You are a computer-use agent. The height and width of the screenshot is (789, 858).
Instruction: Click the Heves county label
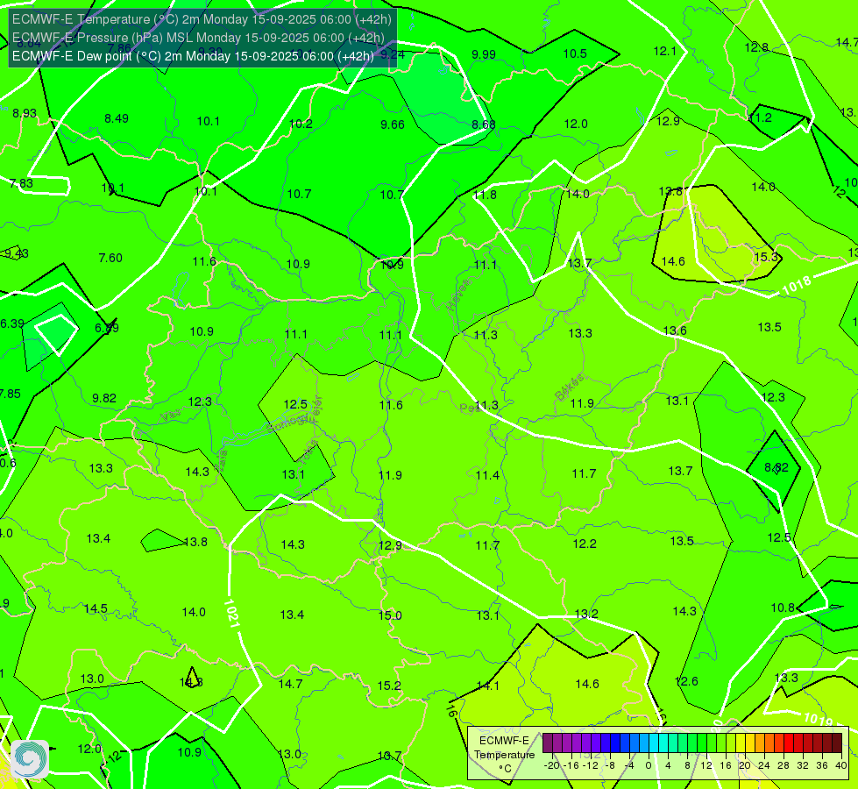coord(458,295)
